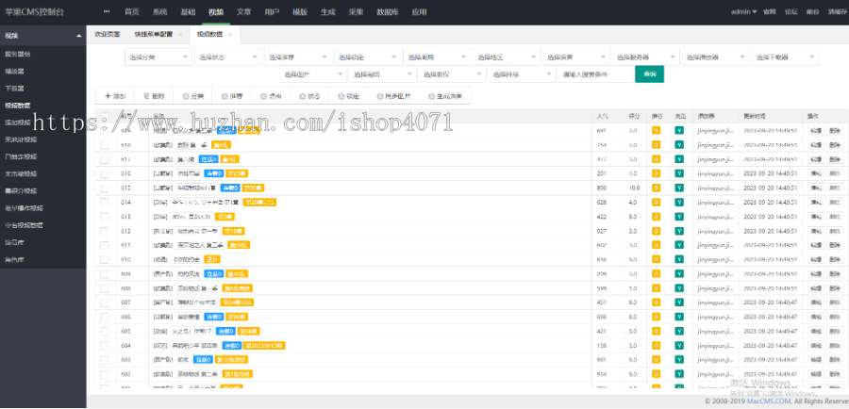Tick the checkbox for row 618
The image size is (849, 409).
click(x=105, y=145)
